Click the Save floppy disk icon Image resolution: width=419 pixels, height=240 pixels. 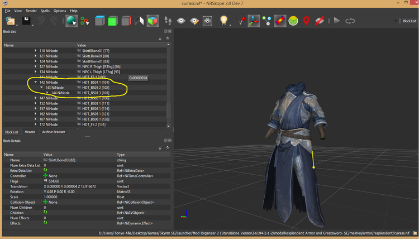[26, 21]
